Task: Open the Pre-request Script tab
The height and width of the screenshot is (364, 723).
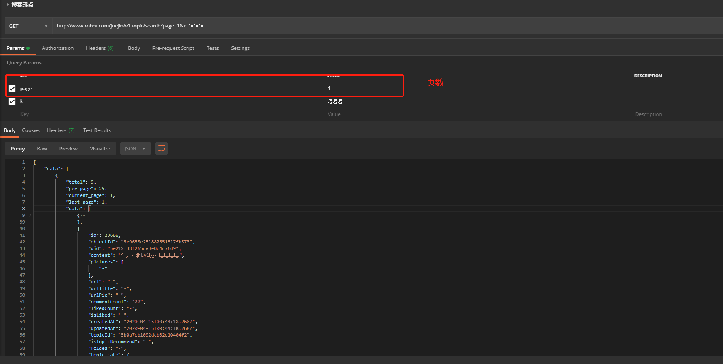Action: click(x=173, y=48)
